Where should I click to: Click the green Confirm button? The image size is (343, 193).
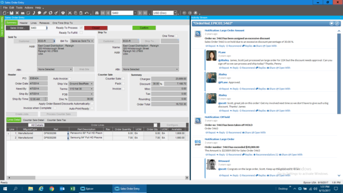click(x=144, y=28)
